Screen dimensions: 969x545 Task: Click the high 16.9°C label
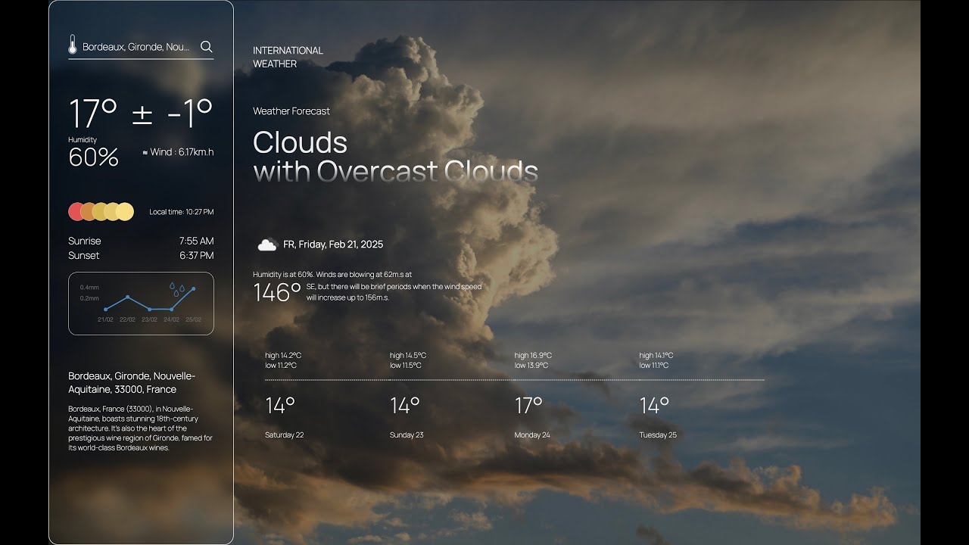[533, 355]
